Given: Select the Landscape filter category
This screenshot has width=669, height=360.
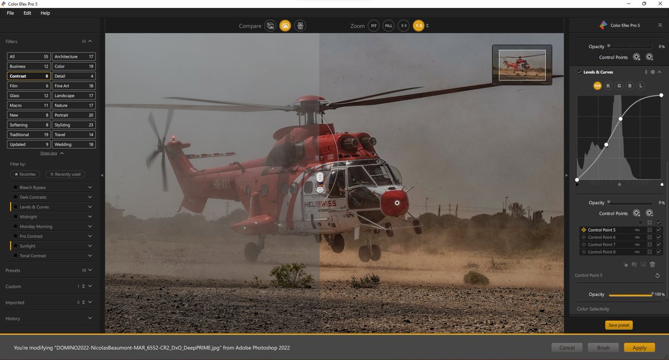Looking at the screenshot, I should tap(74, 96).
